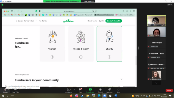Switch to GoFundMe #1 Fundraising tab
The height and width of the screenshot is (98, 174).
104,15
